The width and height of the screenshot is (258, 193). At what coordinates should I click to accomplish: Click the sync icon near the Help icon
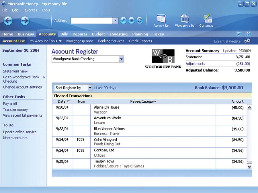[239, 34]
